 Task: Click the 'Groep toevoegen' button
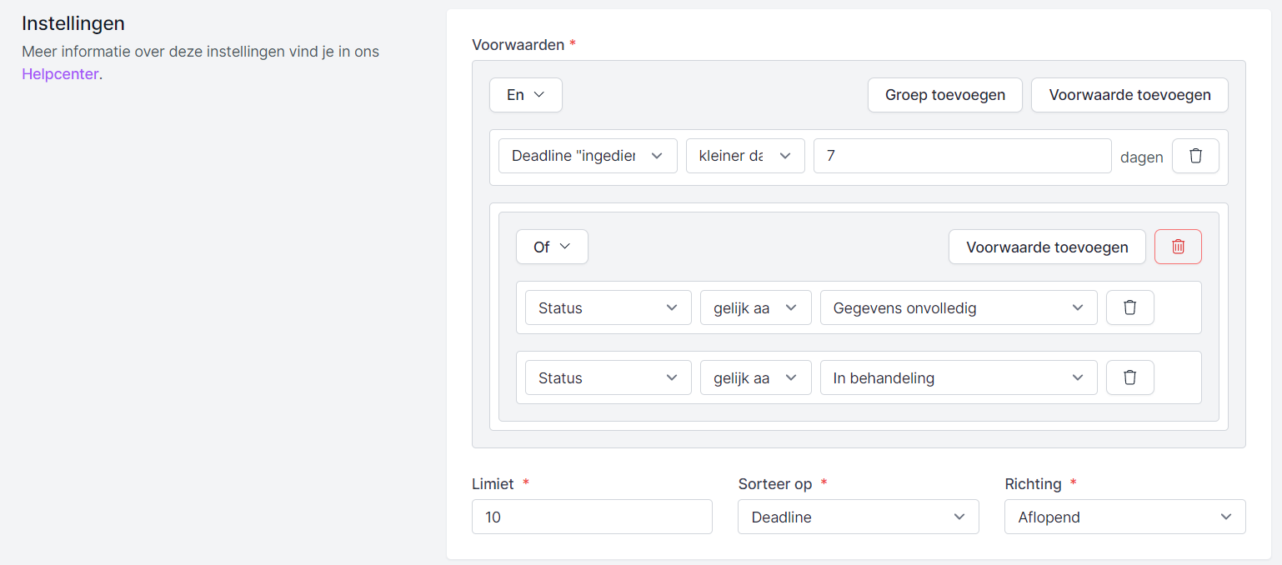944,95
